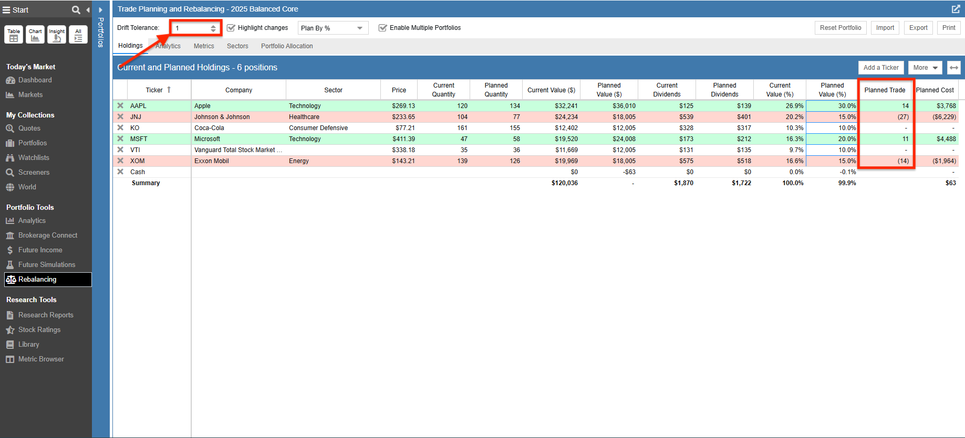Click the expand columns double-arrow button
This screenshot has height=438, width=965.
[954, 68]
